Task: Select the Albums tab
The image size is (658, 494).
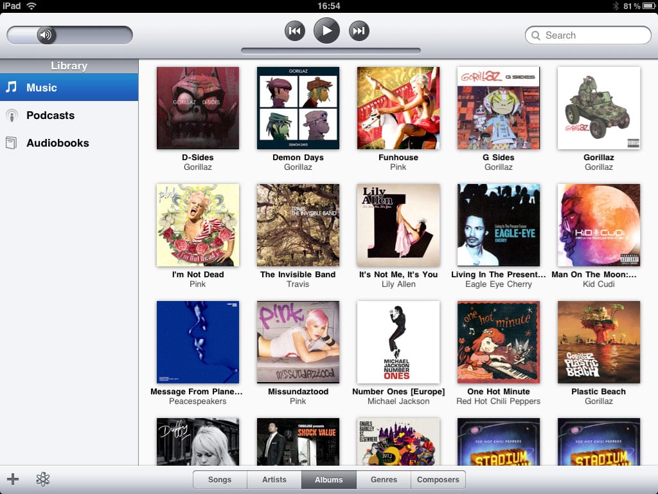Action: (x=329, y=480)
